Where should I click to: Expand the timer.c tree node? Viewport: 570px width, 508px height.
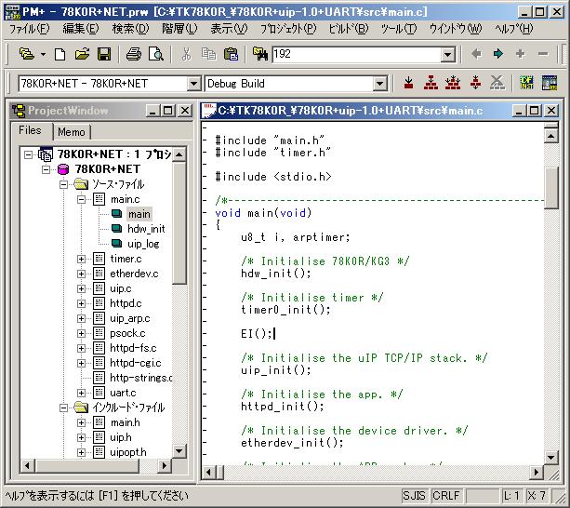[82, 259]
